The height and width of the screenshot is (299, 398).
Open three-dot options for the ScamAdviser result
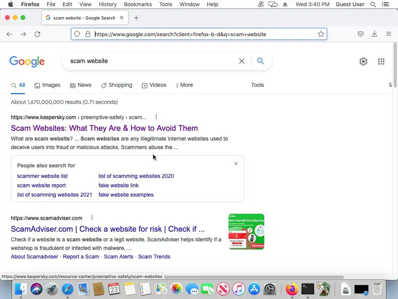coord(92,218)
